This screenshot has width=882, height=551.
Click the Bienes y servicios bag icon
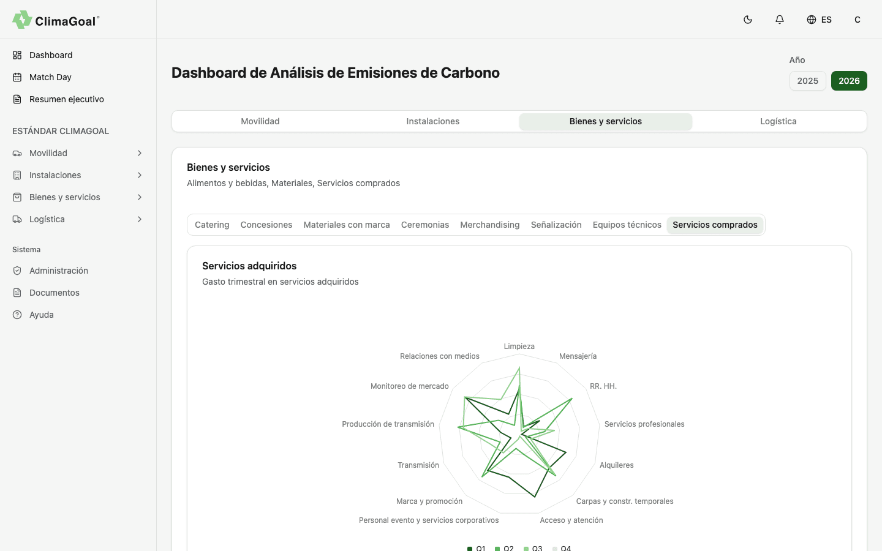[17, 197]
